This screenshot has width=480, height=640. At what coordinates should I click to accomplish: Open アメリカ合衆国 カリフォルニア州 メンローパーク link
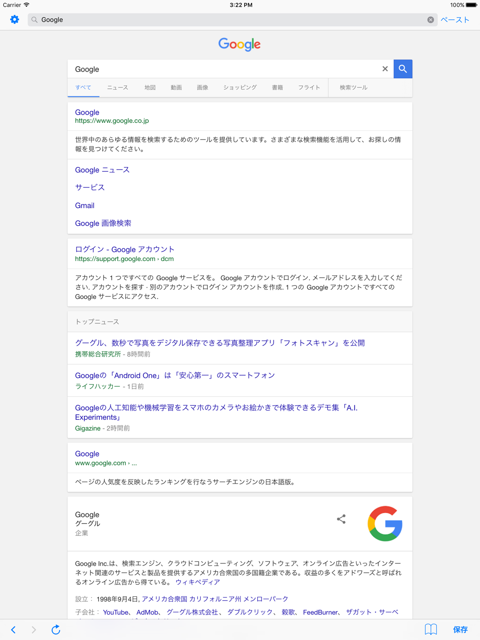coord(215,599)
